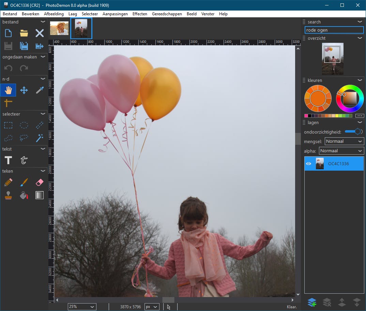This screenshot has height=311, width=366.
Task: Select the clone stamp tool
Action: [x=8, y=195]
